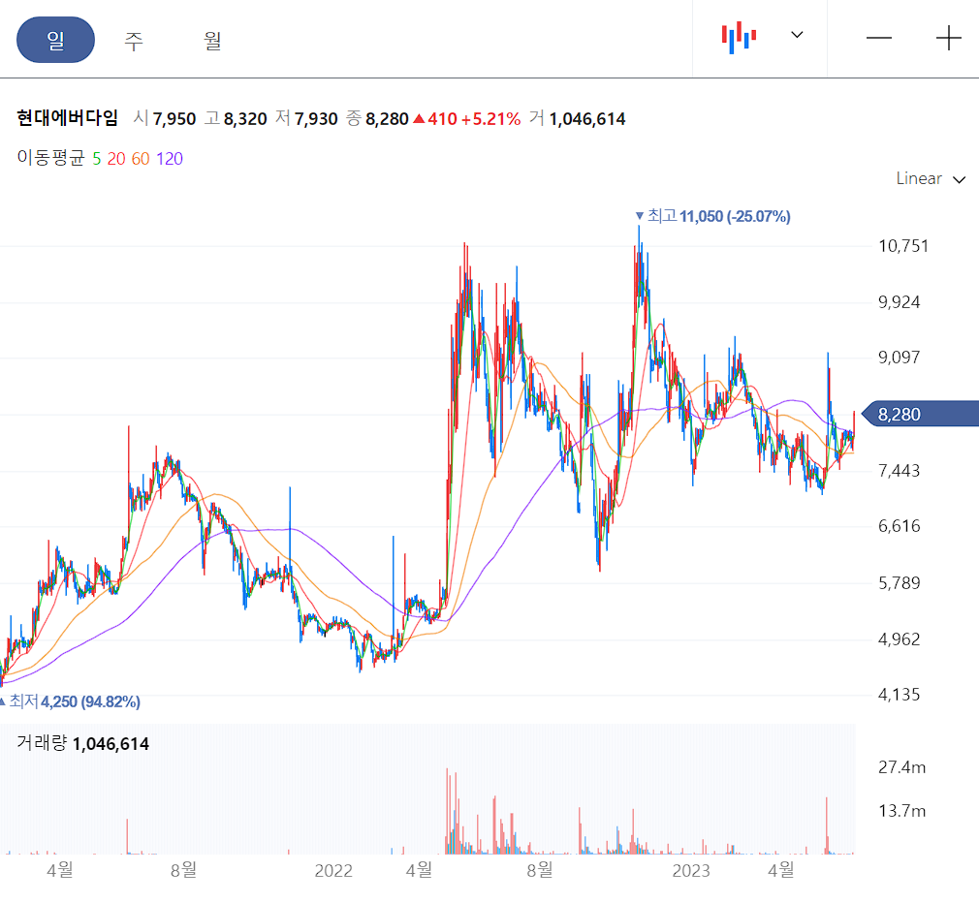Click the 9,097 price axis label
979x903 pixels.
click(900, 358)
